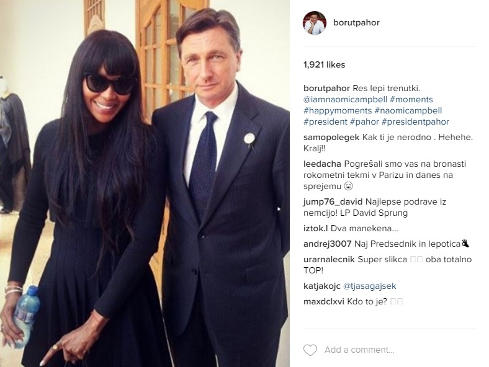489x367 pixels.
Task: Click the borutpahor username in header
Action: click(x=356, y=23)
